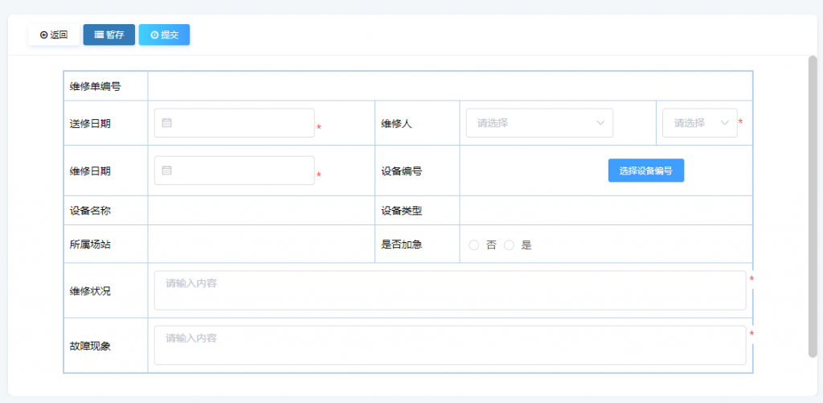Image resolution: width=823 pixels, height=403 pixels.
Task: Expand the narrow 请选择 dropdown beside 维修人
Action: click(699, 123)
